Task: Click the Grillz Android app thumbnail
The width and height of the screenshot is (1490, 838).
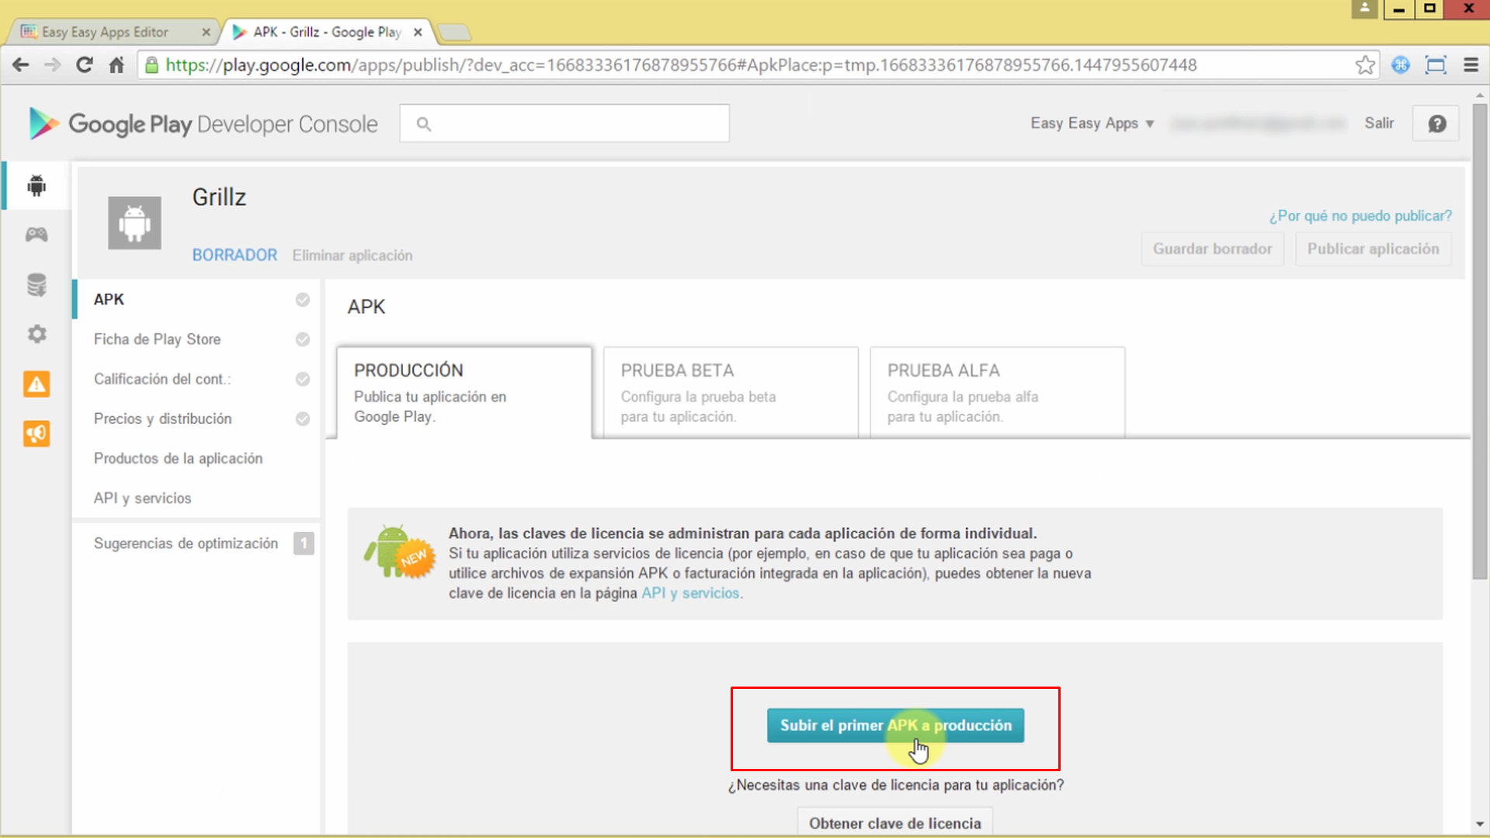Action: [134, 223]
